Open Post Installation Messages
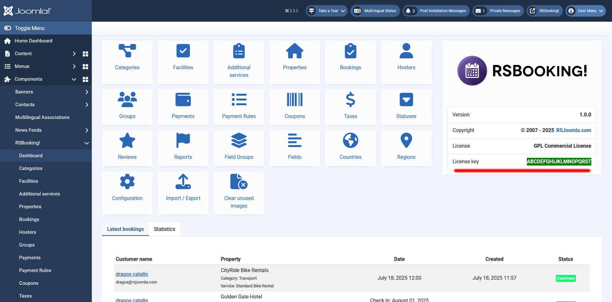This screenshot has width=612, height=302. (436, 11)
